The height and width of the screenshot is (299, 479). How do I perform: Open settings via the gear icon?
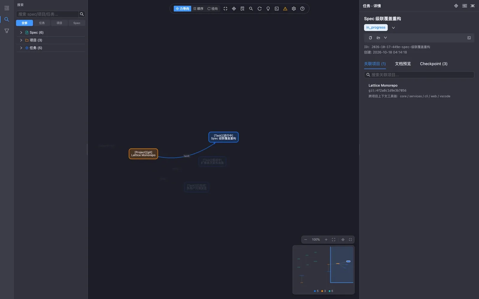[x=294, y=9]
